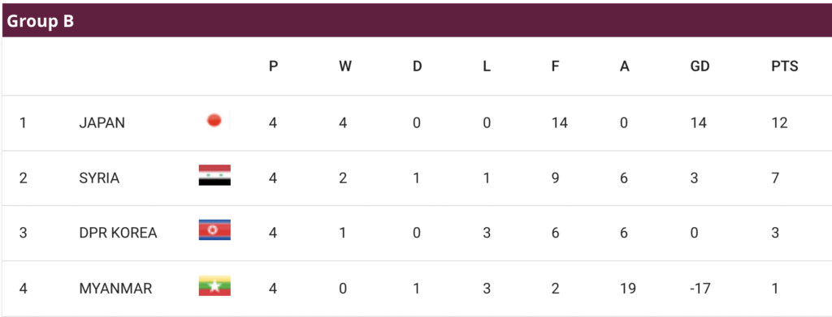Viewport: 832px width, 317px height.
Task: Click the DPR Korea flag icon
Action: click(214, 230)
